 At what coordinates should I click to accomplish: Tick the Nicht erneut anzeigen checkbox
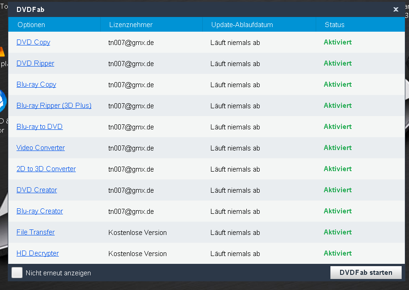pos(17,273)
